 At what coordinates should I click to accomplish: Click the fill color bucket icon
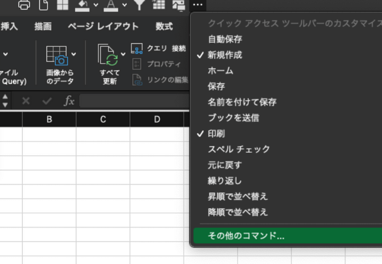tap(83, 5)
